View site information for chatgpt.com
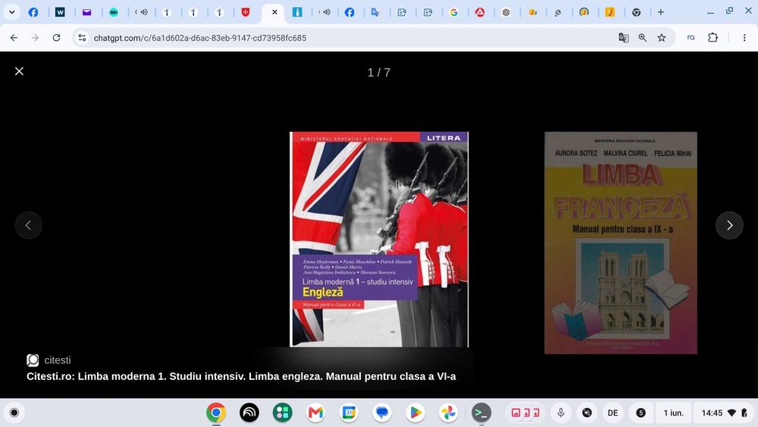 click(x=82, y=38)
